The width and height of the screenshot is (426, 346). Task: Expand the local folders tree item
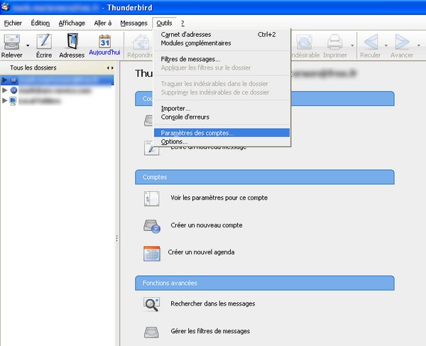tap(4, 100)
